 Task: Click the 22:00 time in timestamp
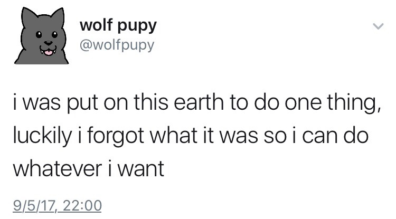click(x=82, y=205)
